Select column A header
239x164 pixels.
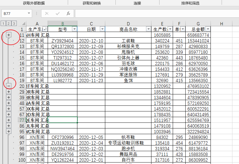coord(37,24)
